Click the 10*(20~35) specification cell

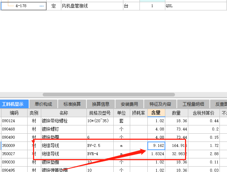click(x=100, y=121)
